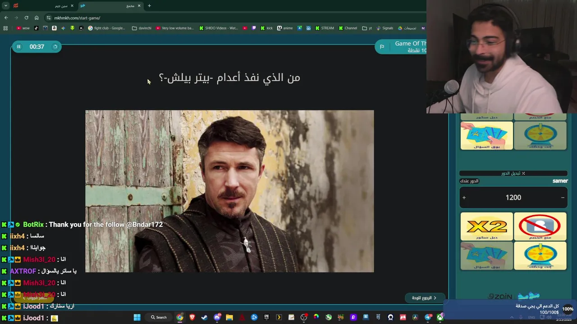Click the top team's بوق السؤال card
Image resolution: width=577 pixels, height=324 pixels.
point(487,135)
